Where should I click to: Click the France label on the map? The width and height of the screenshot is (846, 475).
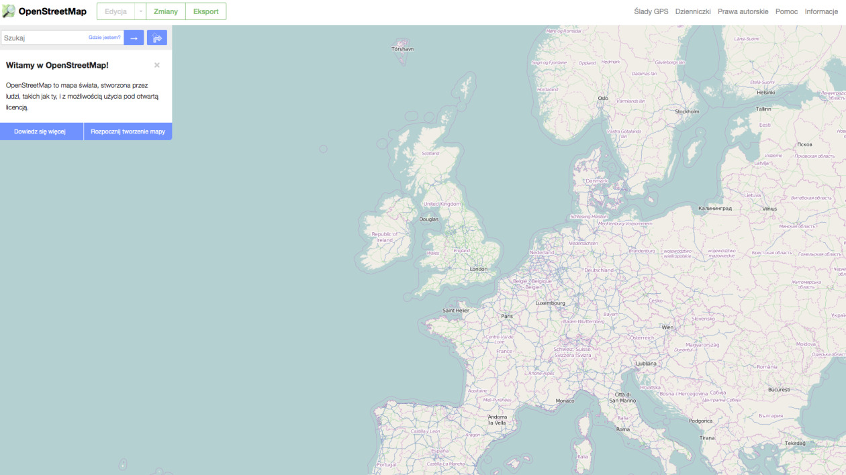tap(504, 351)
